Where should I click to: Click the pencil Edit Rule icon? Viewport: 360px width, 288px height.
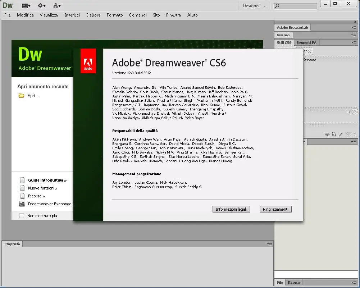[x=341, y=134]
